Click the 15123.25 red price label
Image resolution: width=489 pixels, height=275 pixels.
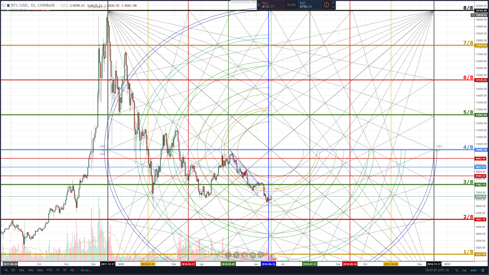[x=481, y=80]
